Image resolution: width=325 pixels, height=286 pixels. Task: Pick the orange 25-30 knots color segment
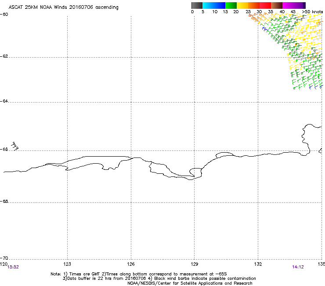click(254, 5)
